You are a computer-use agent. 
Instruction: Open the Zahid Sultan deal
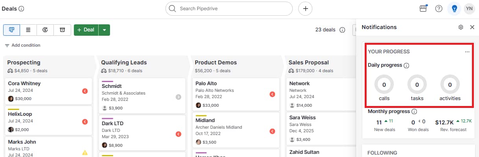point(321,152)
